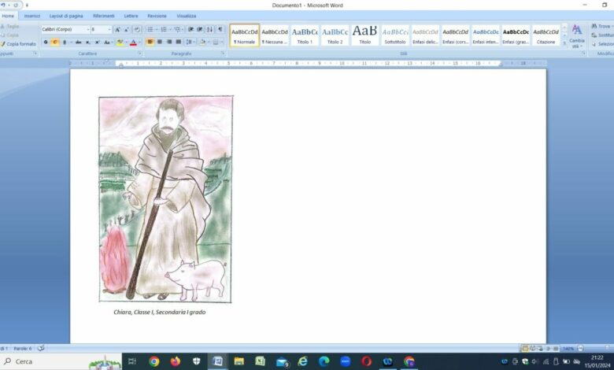614x370 pixels.
Task: Open Google Chrome from taskbar
Action: tap(153, 361)
